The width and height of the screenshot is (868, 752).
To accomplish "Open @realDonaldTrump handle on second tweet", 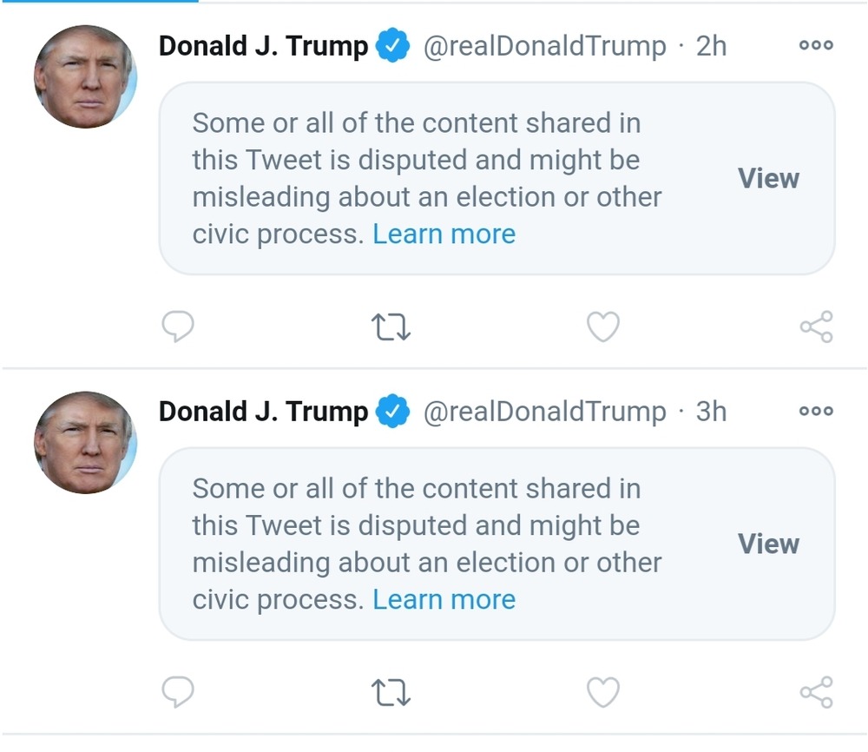I will pos(544,412).
